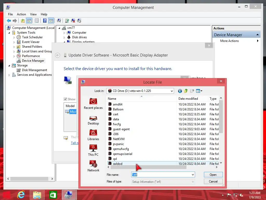Click the Uninstall device toolbar icon
Screen dimensions: 266x200
73,21
